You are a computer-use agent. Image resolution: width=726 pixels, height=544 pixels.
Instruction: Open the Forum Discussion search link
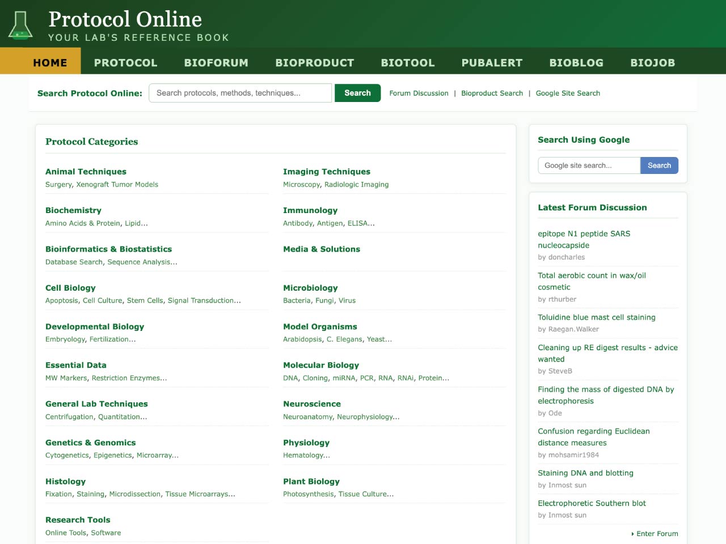tap(419, 93)
